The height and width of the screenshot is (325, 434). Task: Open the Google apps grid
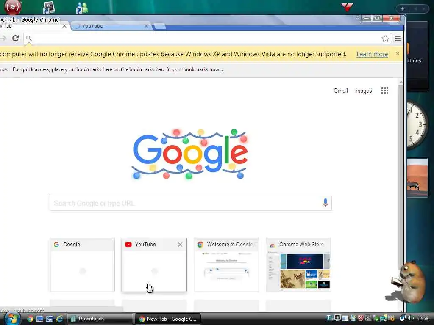click(385, 91)
